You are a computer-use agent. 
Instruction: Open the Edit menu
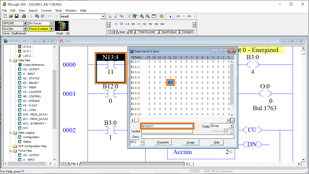click(x=13, y=11)
